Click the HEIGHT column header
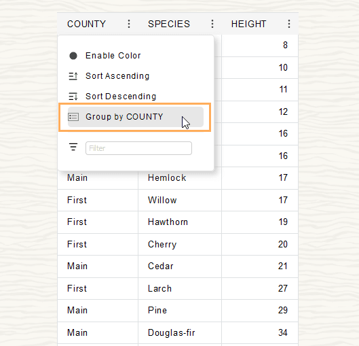 click(x=248, y=24)
